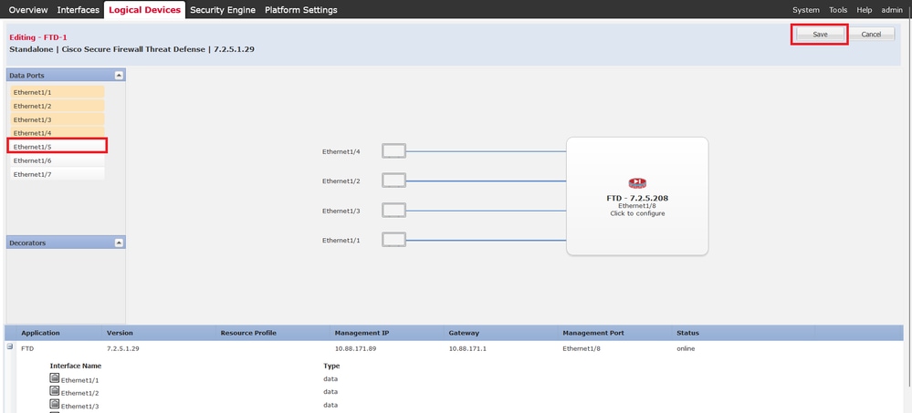Click the Ethernet1/3 interface row icon
The image size is (912, 413).
click(55, 404)
